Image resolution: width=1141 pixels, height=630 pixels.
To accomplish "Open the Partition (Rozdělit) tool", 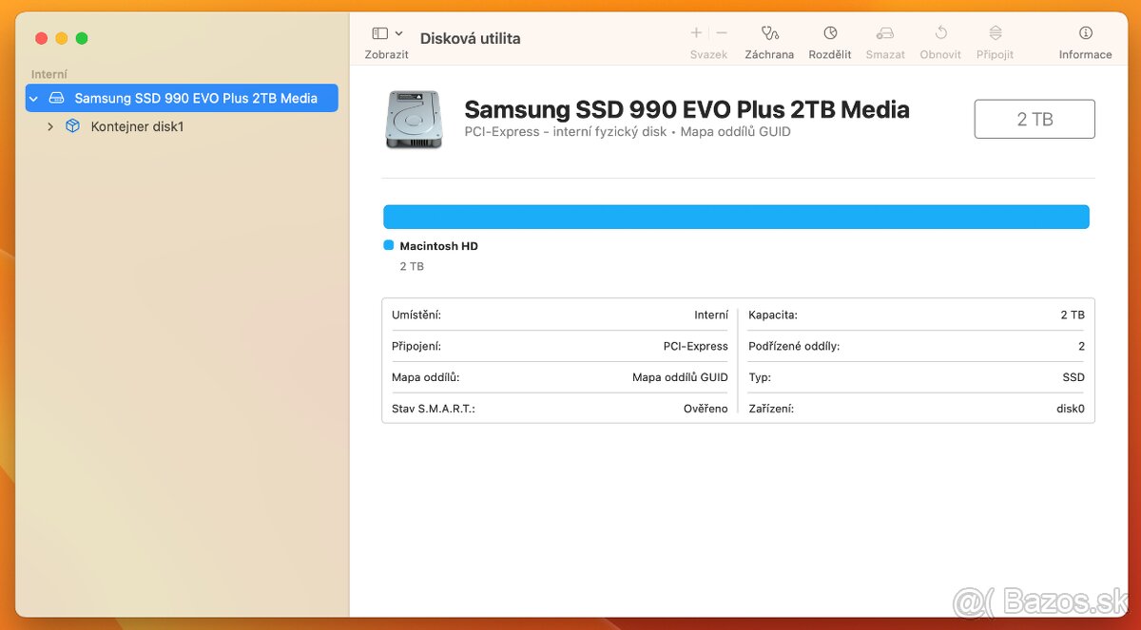I will pyautogui.click(x=829, y=33).
